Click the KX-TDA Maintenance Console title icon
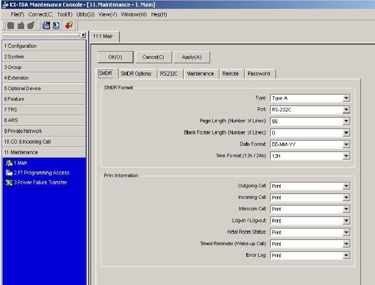This screenshot has height=285, width=375. (x=5, y=4)
